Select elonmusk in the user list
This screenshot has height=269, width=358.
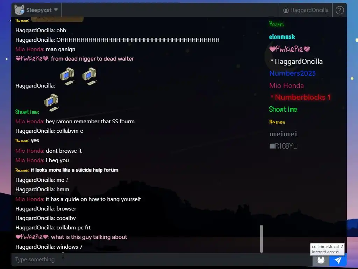pyautogui.click(x=282, y=37)
